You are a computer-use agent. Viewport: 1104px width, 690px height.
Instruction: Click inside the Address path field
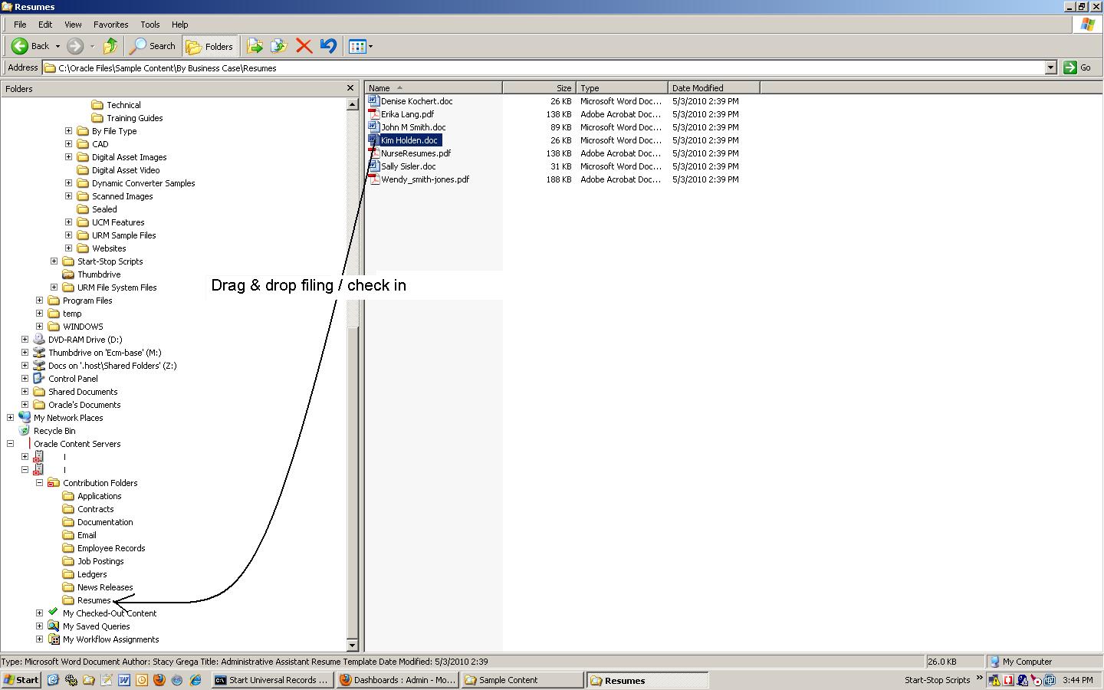(544, 67)
